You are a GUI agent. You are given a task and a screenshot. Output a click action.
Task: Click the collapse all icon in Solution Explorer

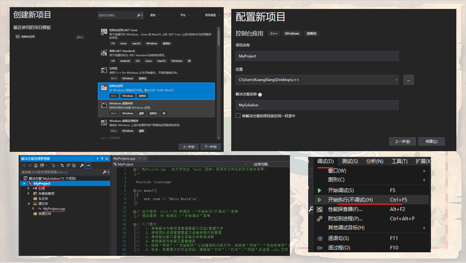68,165
